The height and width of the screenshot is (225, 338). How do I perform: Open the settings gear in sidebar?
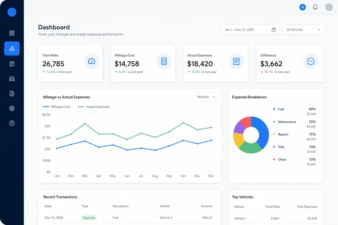[x=12, y=108]
